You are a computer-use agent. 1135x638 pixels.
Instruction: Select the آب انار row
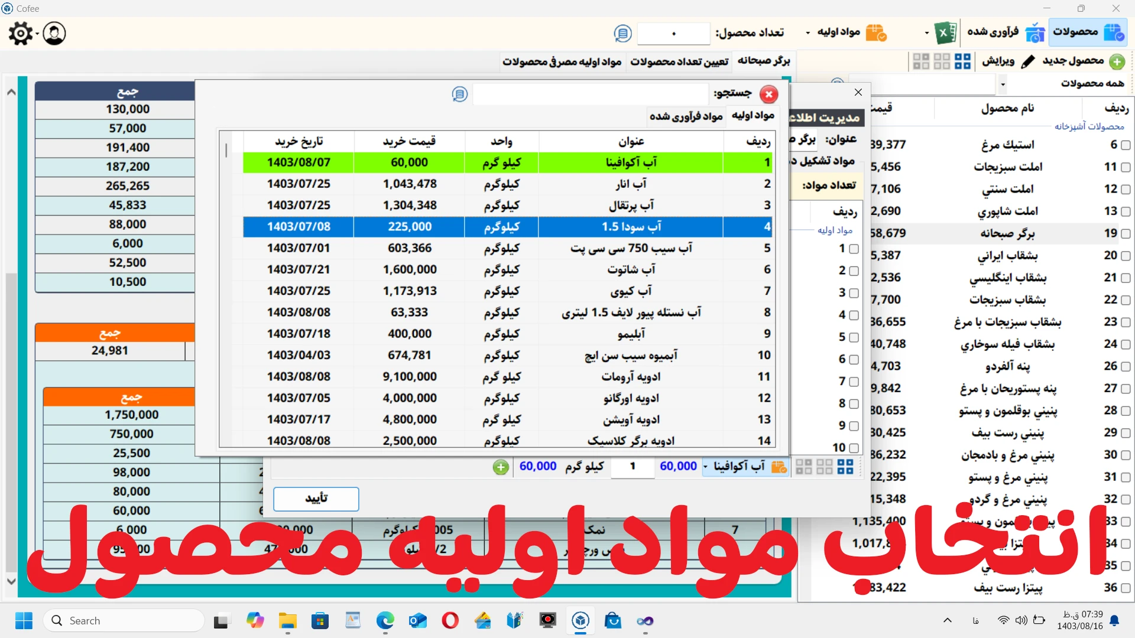[507, 184]
